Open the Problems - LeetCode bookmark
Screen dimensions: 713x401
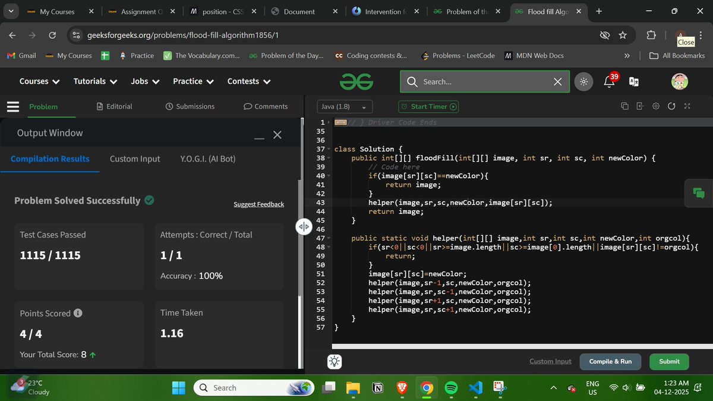458,55
